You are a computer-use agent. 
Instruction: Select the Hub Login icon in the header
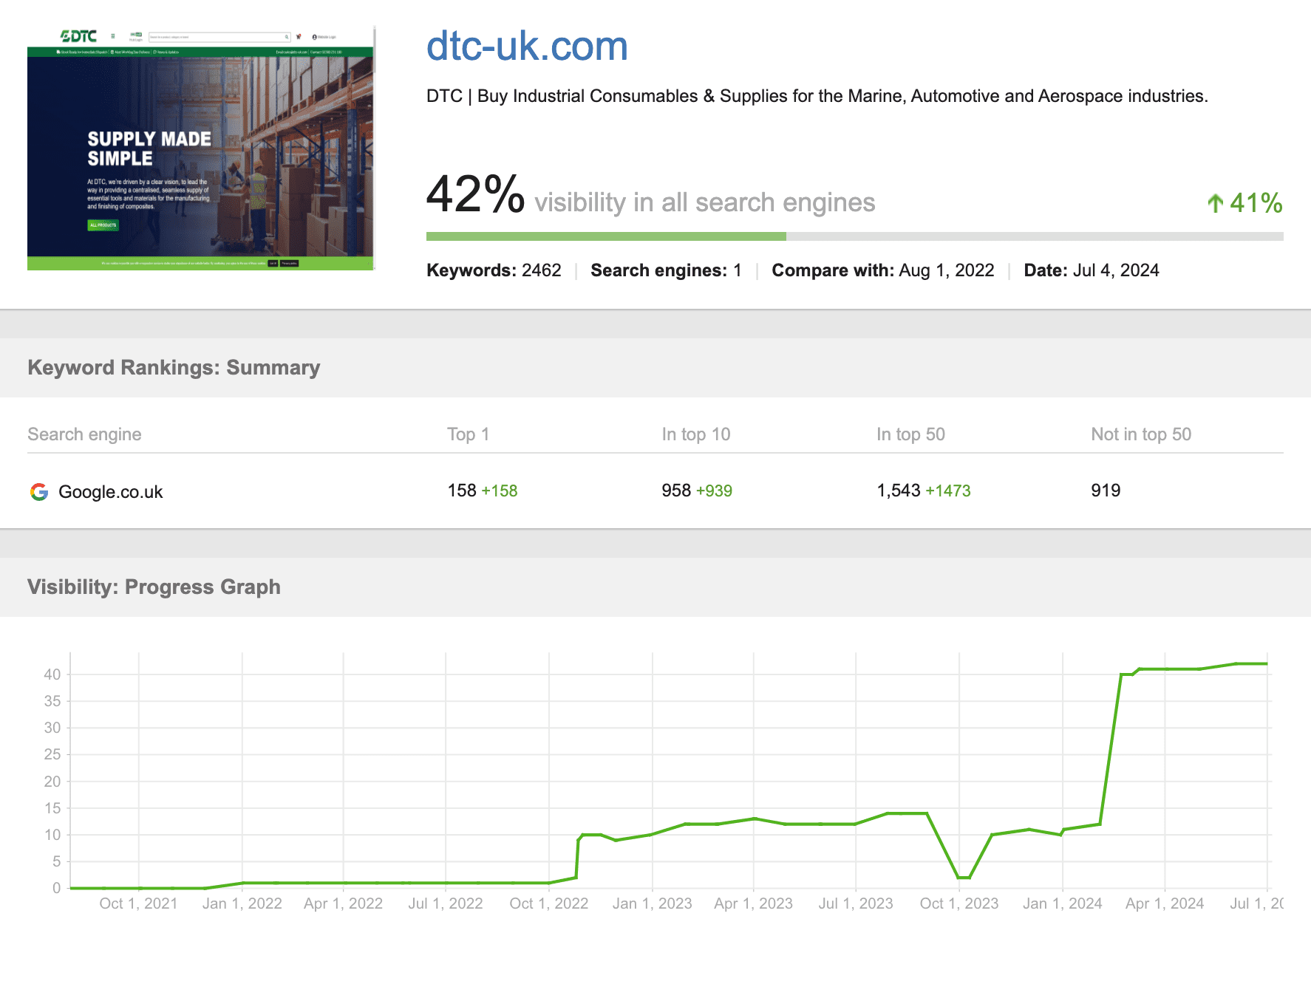coord(136,35)
